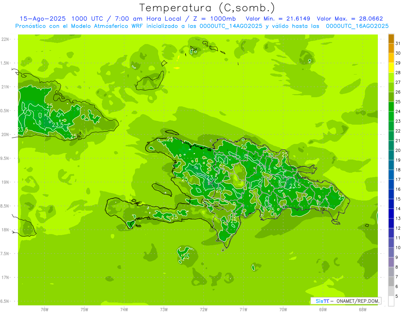
Task: Click the '28' value on the color scale
Action: 398,72
